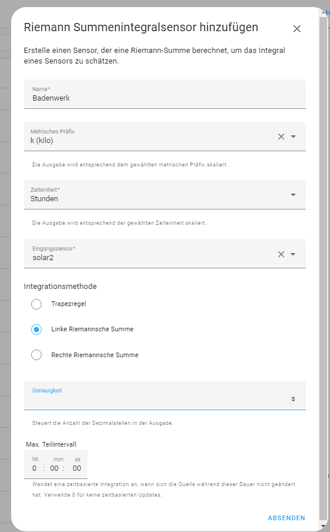Click the ss seconds field

[77, 468]
